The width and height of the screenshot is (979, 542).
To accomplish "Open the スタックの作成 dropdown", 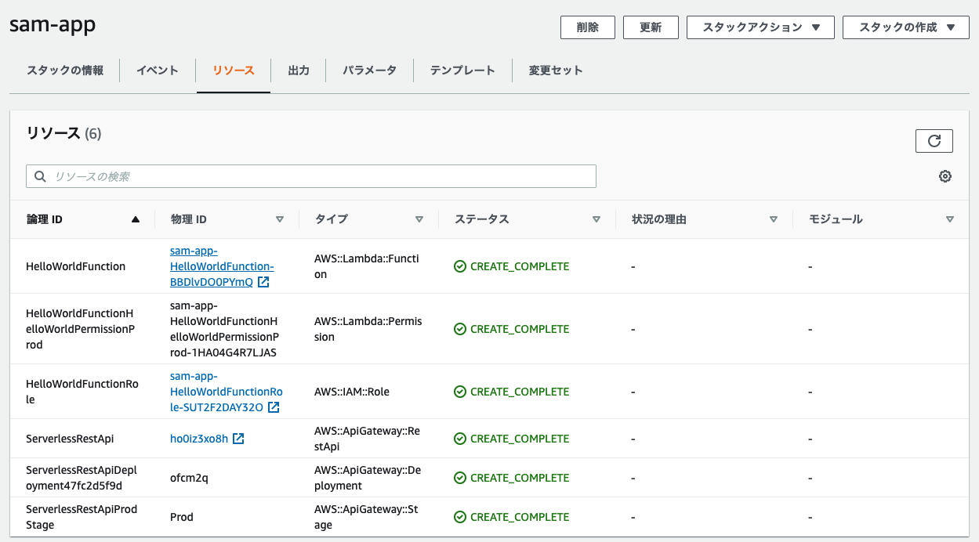I will [x=906, y=27].
